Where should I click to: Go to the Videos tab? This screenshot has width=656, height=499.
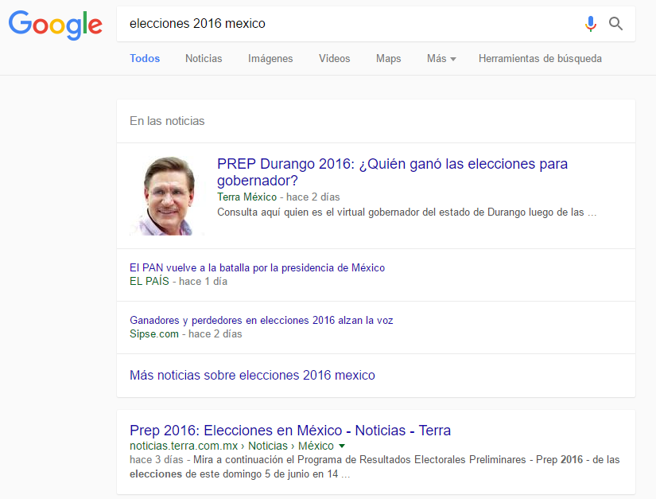[334, 59]
